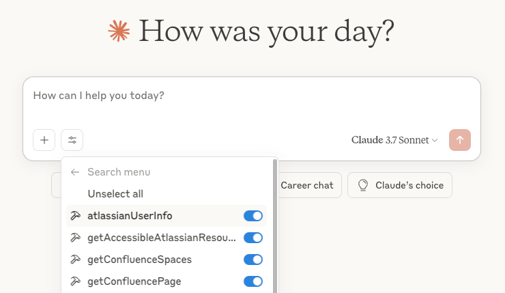This screenshot has height=293, width=505.
Task: Toggle off getConfluencePage tool
Action: coord(253,281)
